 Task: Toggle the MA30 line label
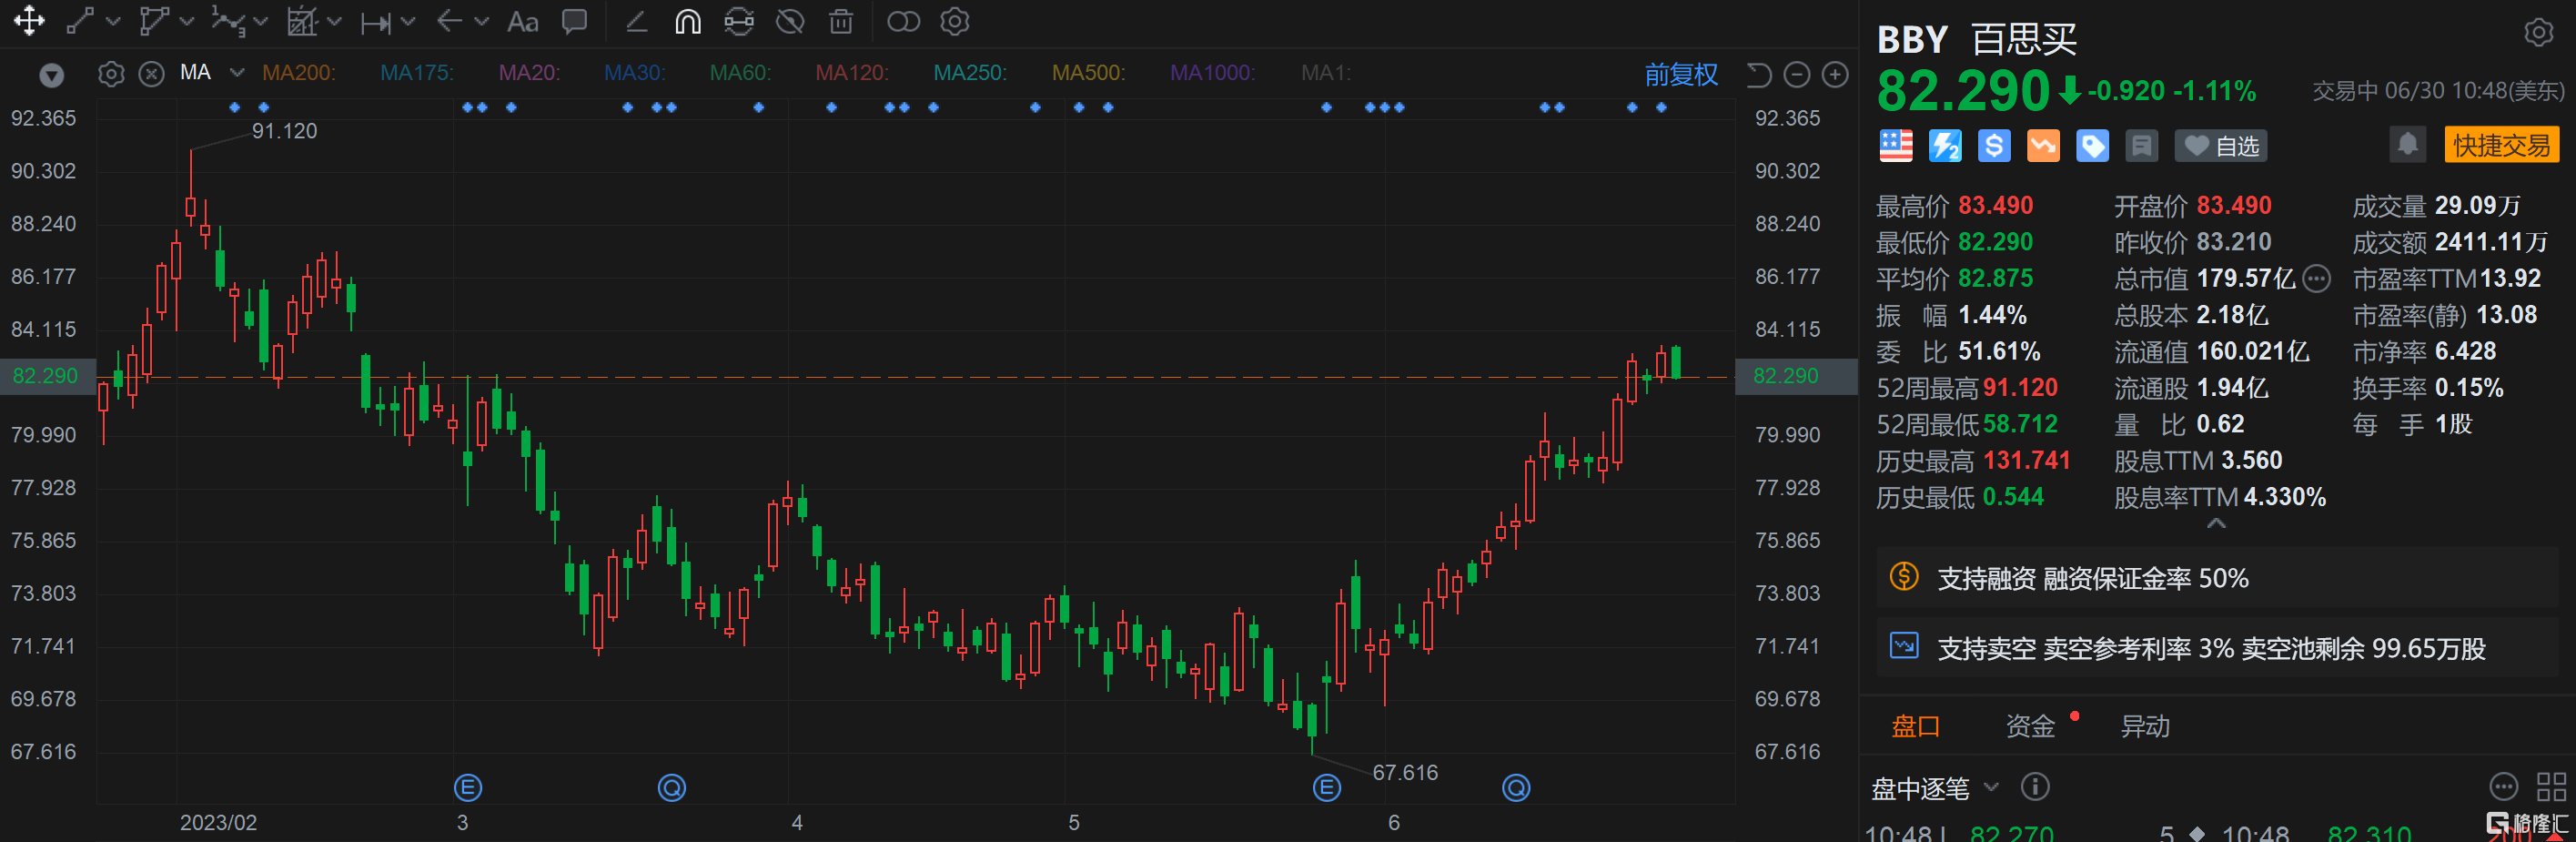(634, 73)
